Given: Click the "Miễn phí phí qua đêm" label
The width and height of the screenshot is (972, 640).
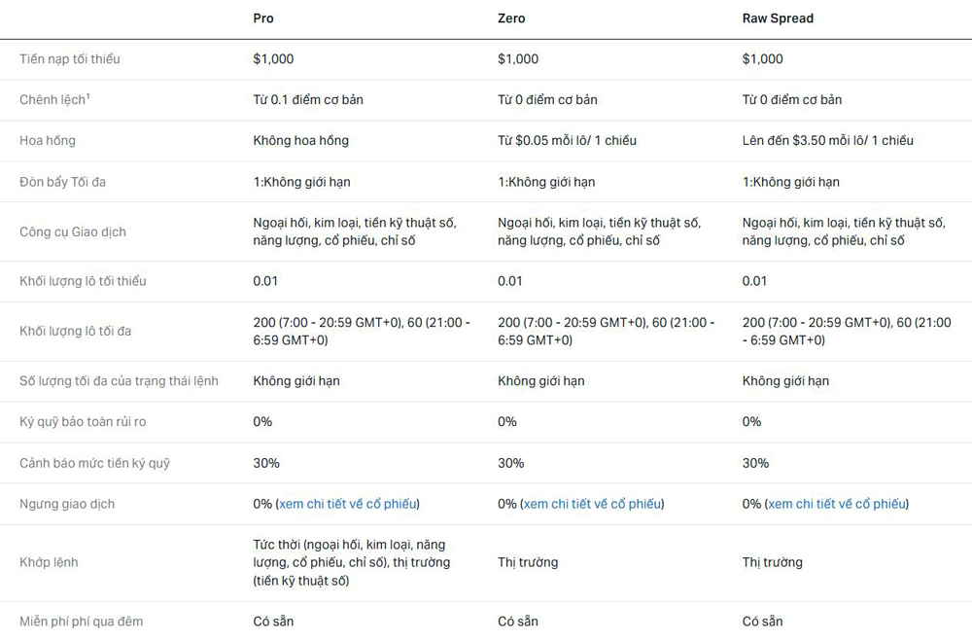Looking at the screenshot, I should point(81,622).
